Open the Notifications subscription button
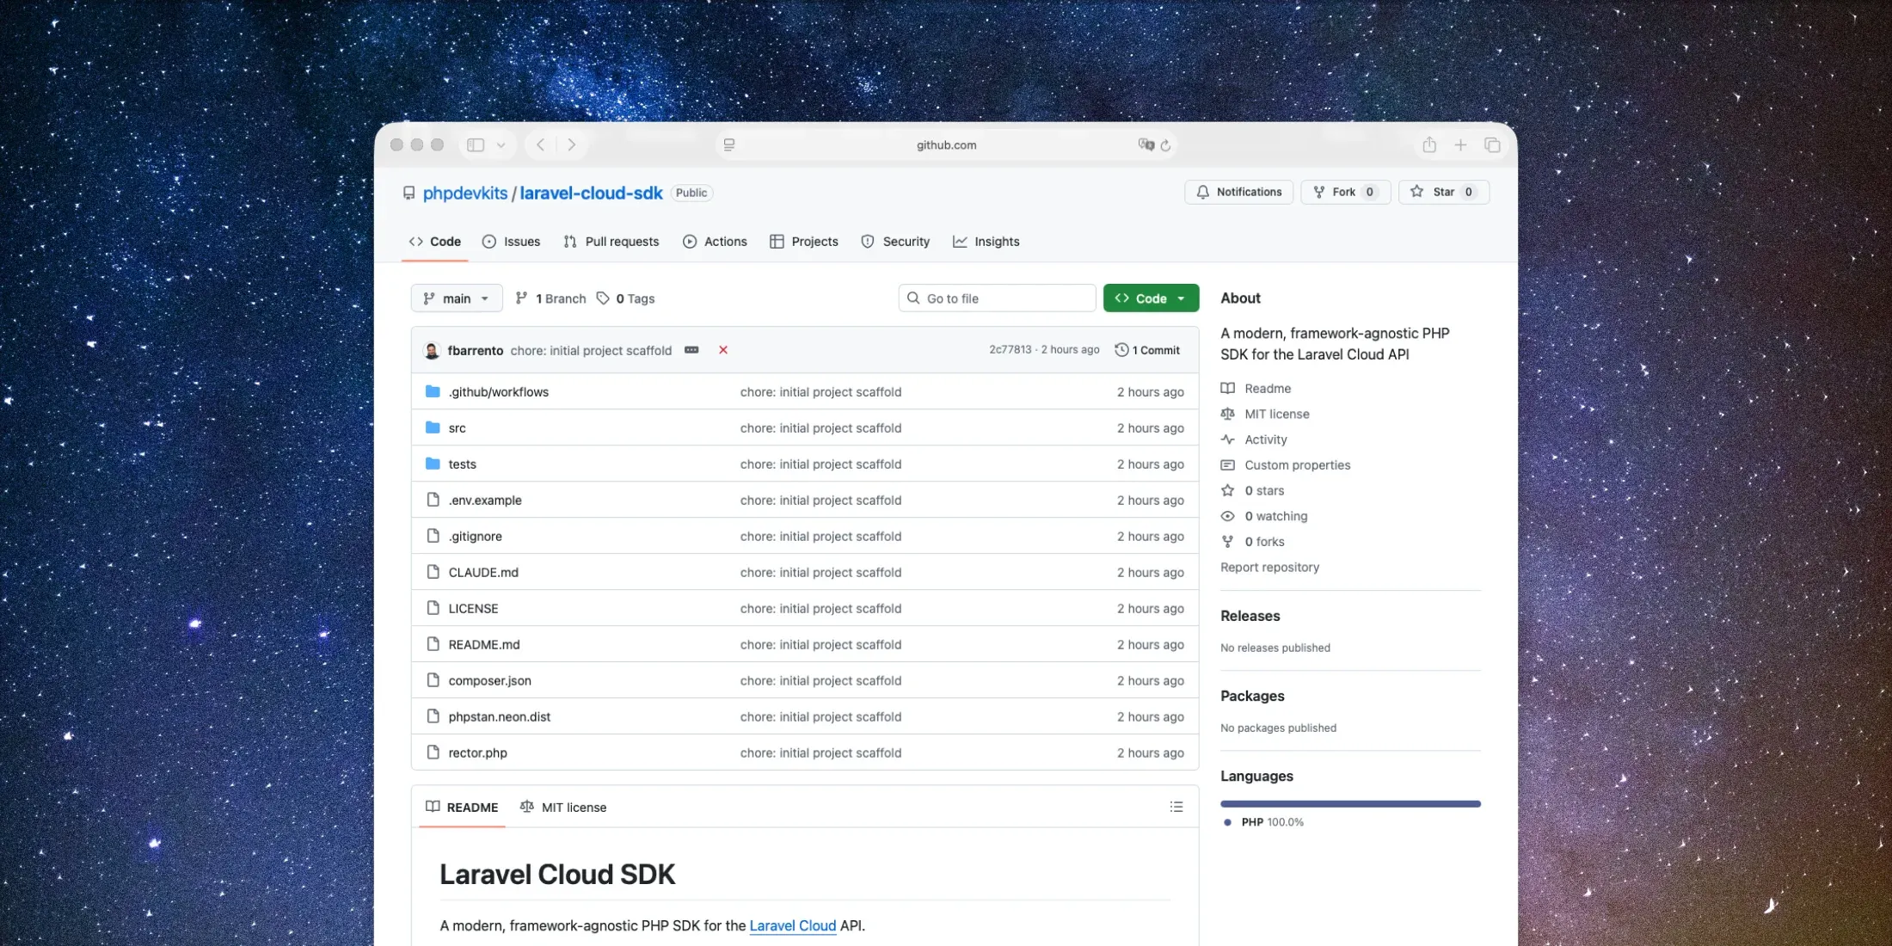Viewport: 1892px width, 946px height. point(1238,192)
